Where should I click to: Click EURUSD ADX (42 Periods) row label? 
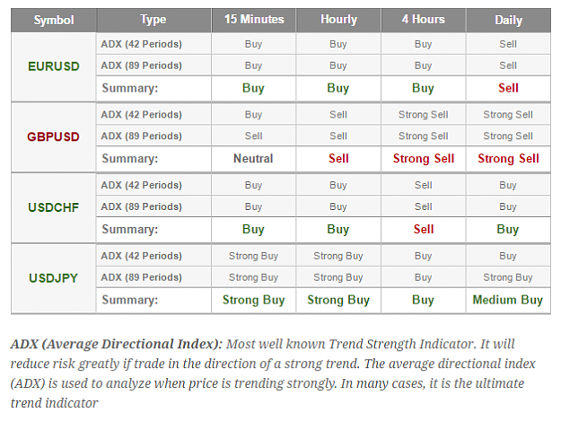(141, 44)
